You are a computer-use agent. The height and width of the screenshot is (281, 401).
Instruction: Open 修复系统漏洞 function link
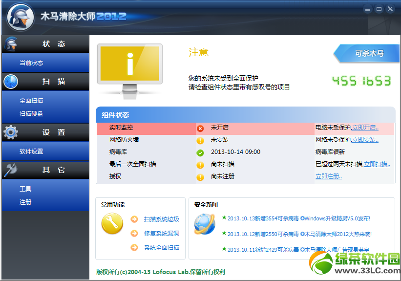pos(162,234)
